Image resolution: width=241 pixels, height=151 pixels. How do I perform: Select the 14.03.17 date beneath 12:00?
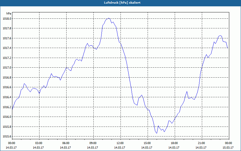coord(120,148)
